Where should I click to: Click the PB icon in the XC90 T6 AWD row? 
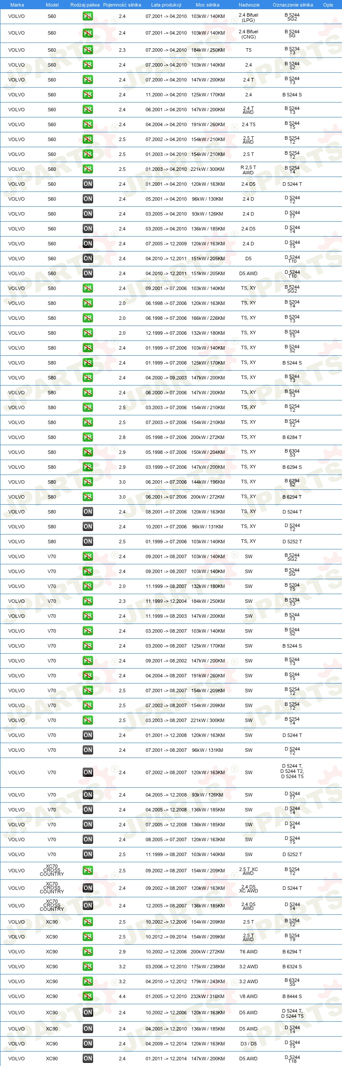coord(87,952)
